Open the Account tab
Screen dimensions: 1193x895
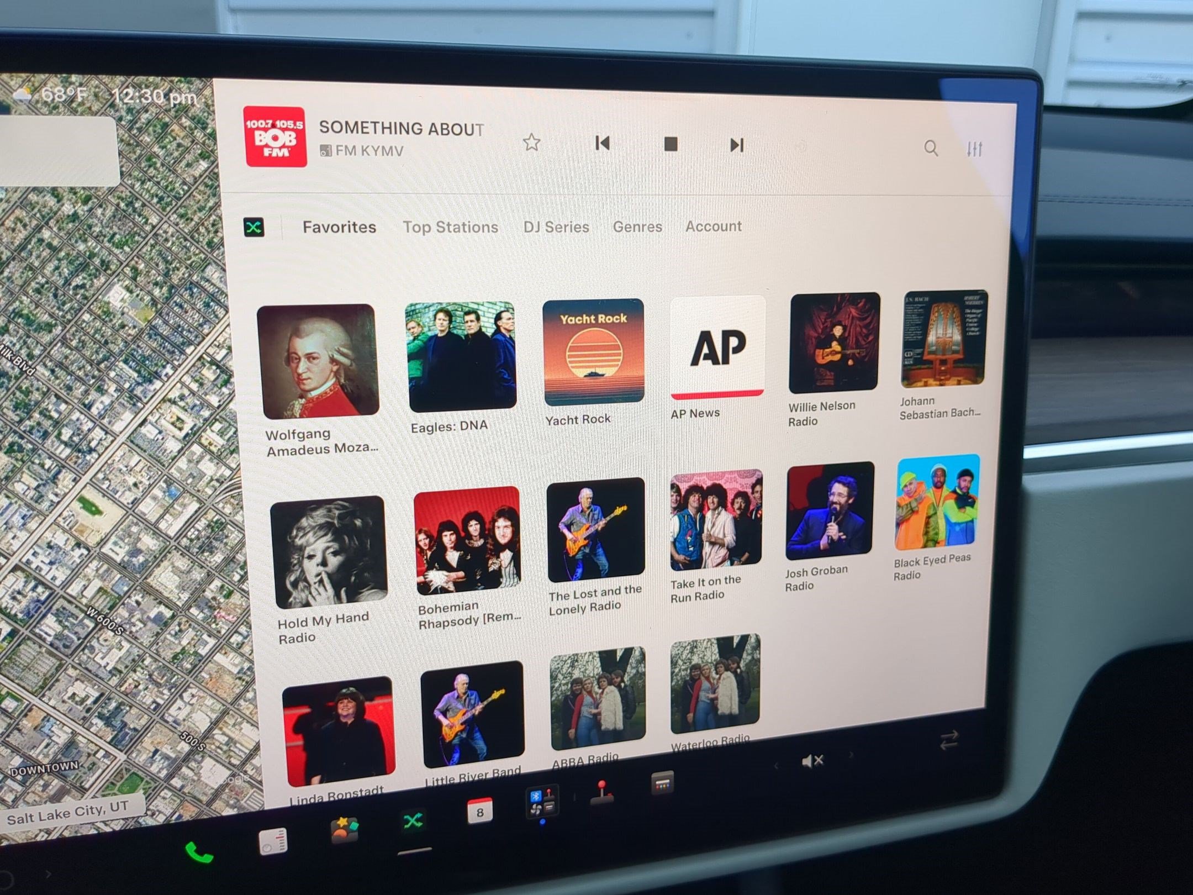pos(714,226)
